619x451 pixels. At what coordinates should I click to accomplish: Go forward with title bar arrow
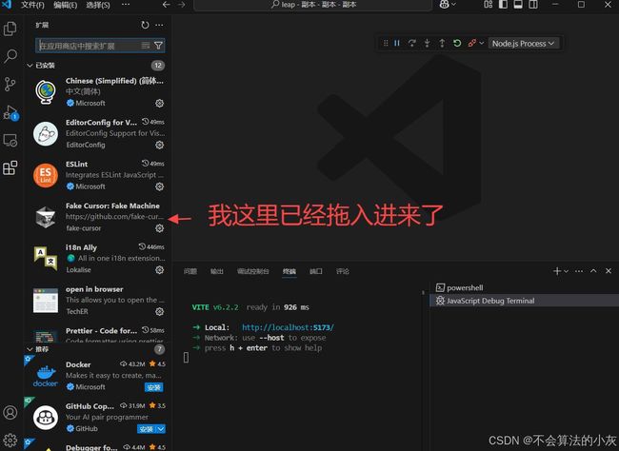tap(182, 5)
